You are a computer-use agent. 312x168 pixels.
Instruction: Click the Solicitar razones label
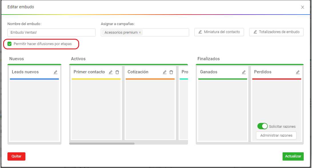[282, 126]
